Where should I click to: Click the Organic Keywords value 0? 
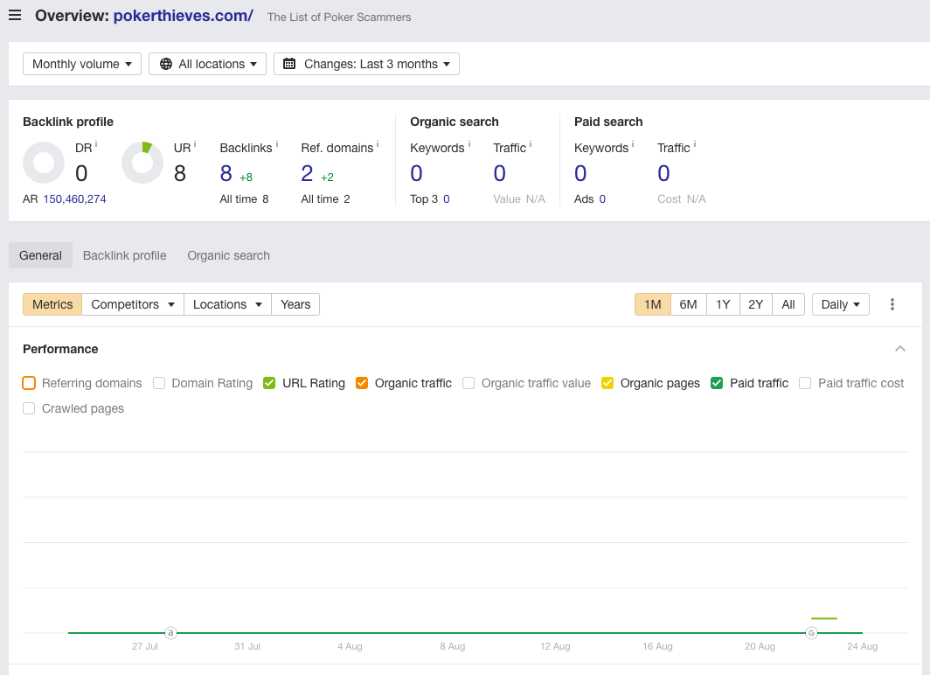[x=416, y=173]
